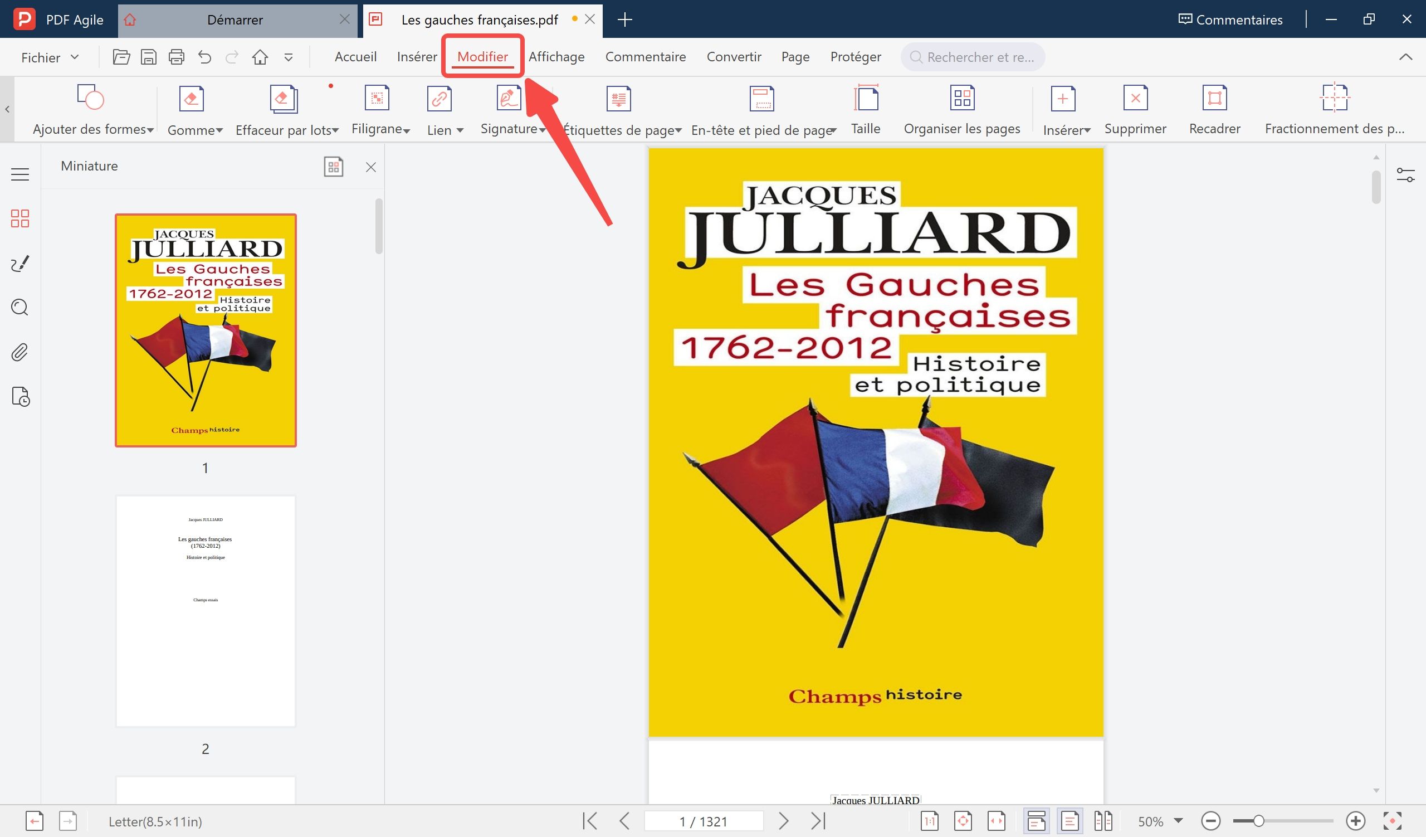
Task: Open a new tab with plus
Action: click(x=625, y=20)
